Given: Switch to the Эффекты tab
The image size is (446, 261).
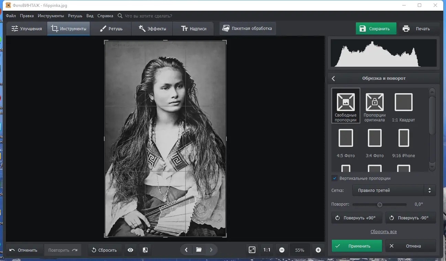Looking at the screenshot, I should [x=152, y=29].
